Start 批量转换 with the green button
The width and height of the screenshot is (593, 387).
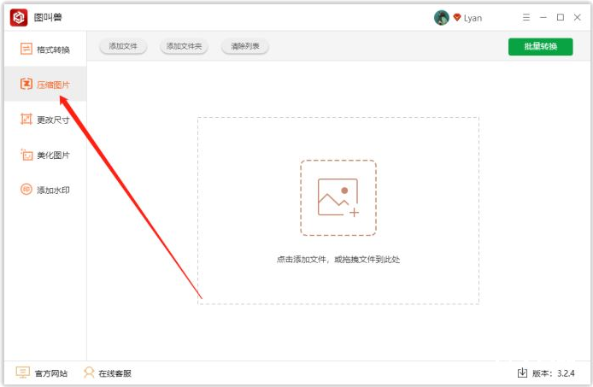540,46
